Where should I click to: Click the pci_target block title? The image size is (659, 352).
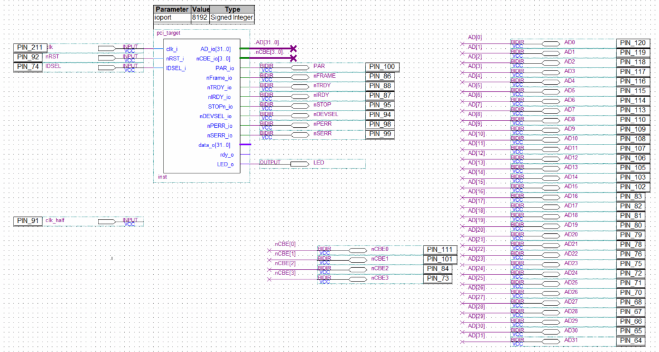tap(169, 32)
